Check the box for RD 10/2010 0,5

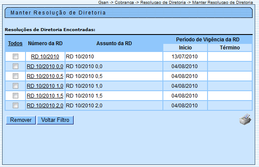point(16,76)
